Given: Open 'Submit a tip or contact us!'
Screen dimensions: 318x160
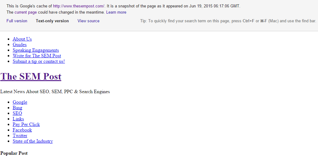Looking at the screenshot, I should [39, 61].
